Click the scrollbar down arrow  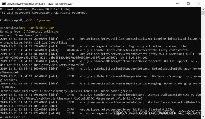click(203, 117)
